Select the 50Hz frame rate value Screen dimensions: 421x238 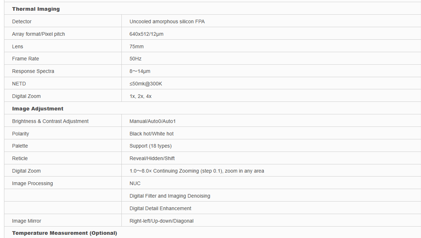pos(135,59)
